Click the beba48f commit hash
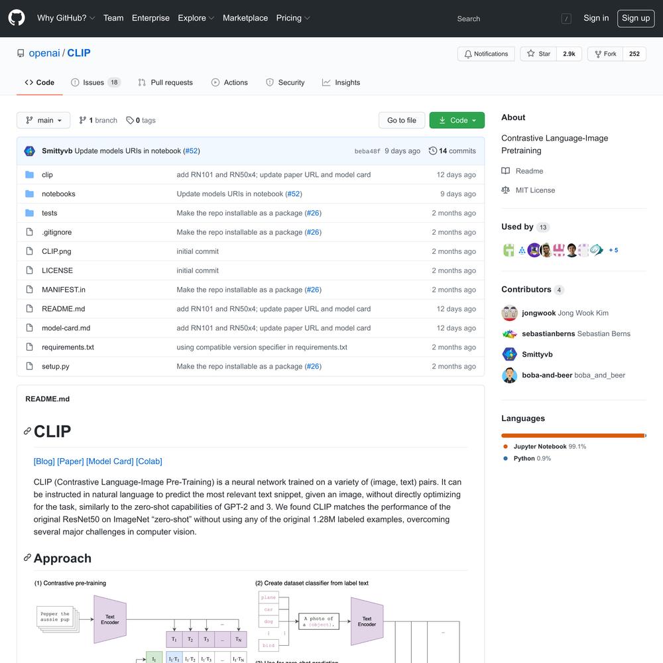Image resolution: width=663 pixels, height=663 pixels. click(x=367, y=151)
